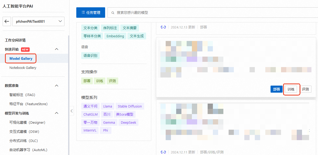Select 零一万物 model series
Image resolution: width=318 pixels, height=155 pixels.
[x=90, y=122]
